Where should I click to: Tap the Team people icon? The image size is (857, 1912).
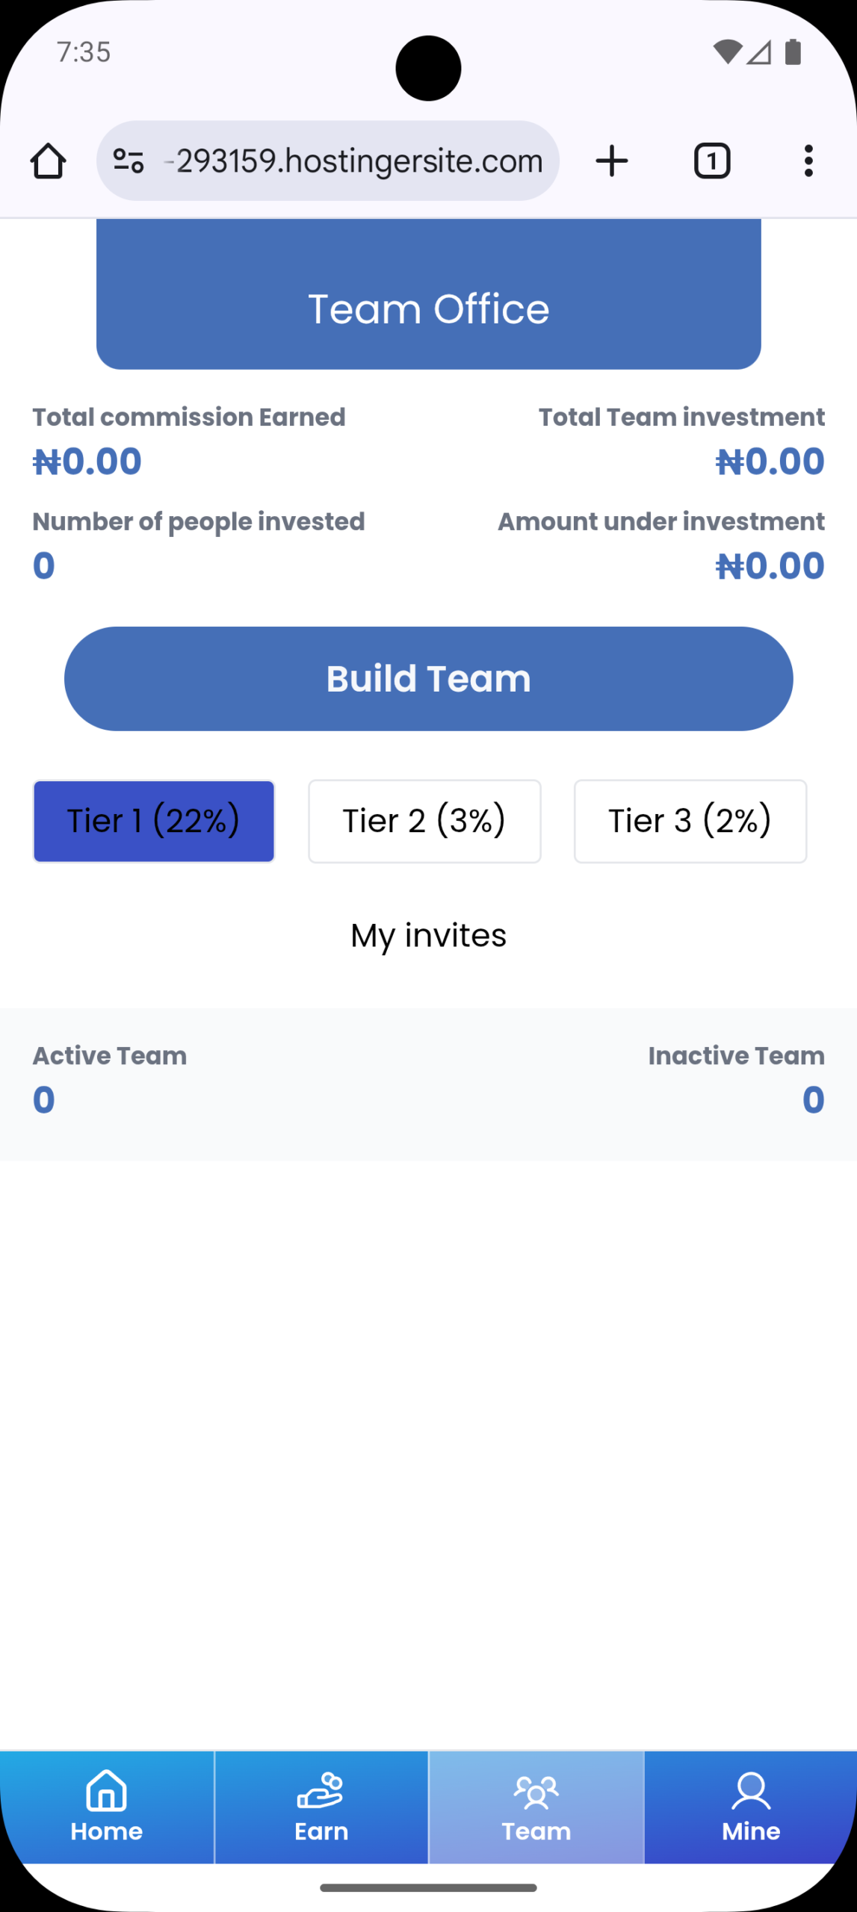click(536, 1792)
